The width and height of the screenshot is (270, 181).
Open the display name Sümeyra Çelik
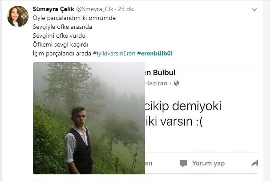(53, 9)
